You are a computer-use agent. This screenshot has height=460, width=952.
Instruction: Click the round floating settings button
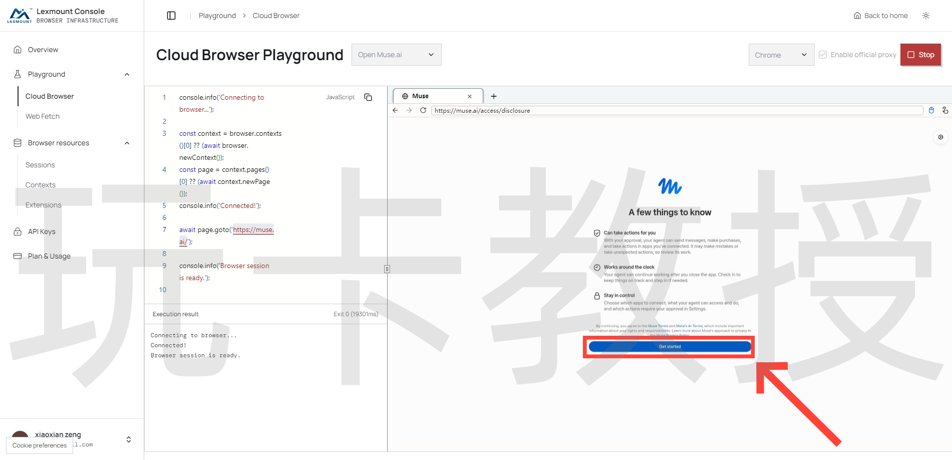click(940, 137)
